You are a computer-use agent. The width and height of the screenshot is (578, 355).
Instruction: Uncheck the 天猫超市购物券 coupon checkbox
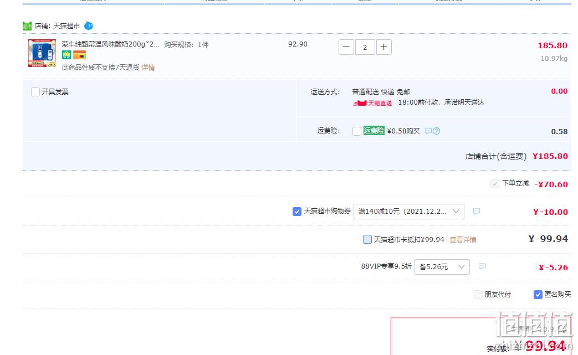[296, 212]
